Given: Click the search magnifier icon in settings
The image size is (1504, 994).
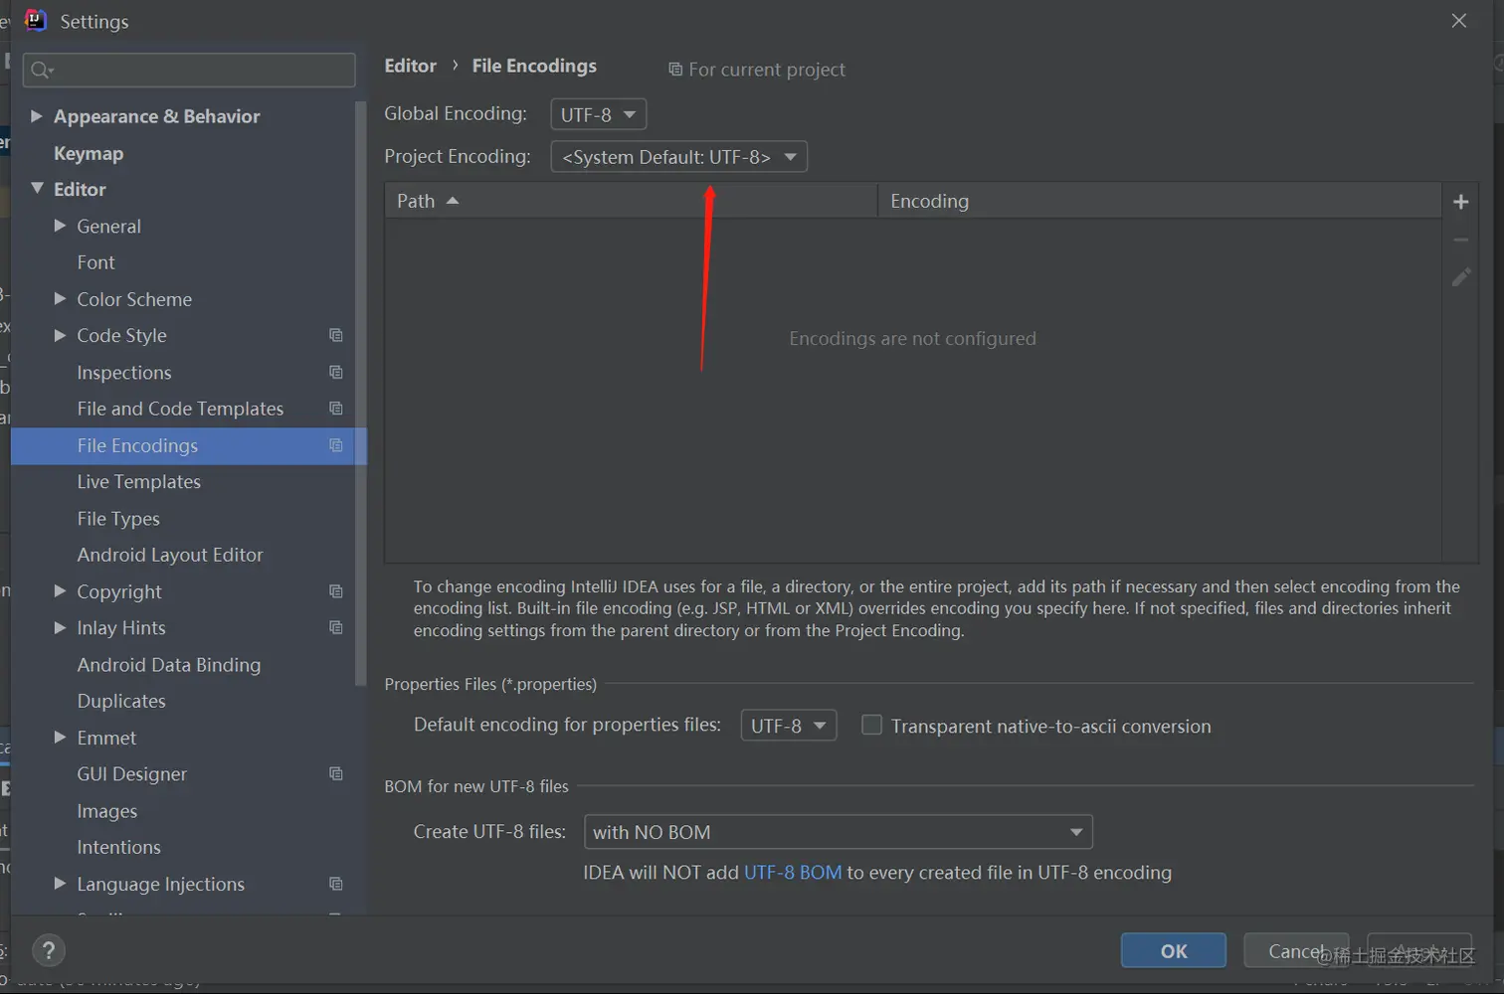Looking at the screenshot, I should point(41,70).
